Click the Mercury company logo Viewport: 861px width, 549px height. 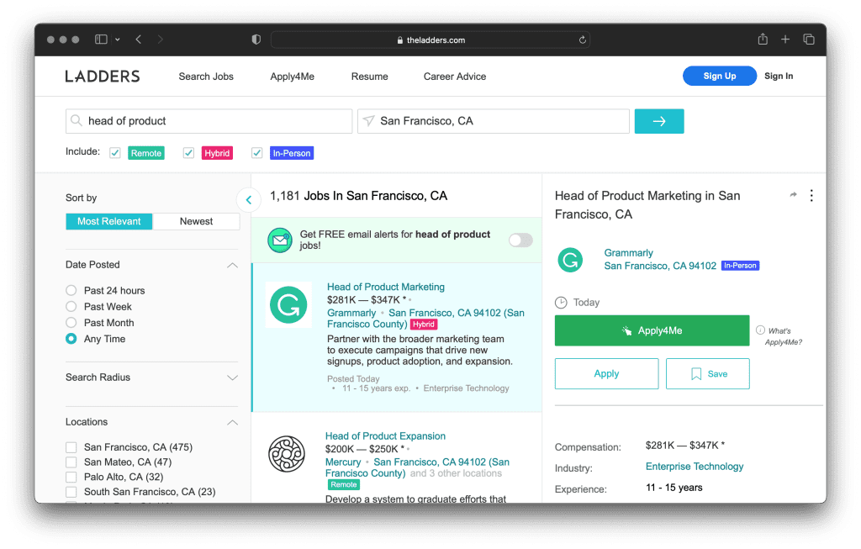287,453
